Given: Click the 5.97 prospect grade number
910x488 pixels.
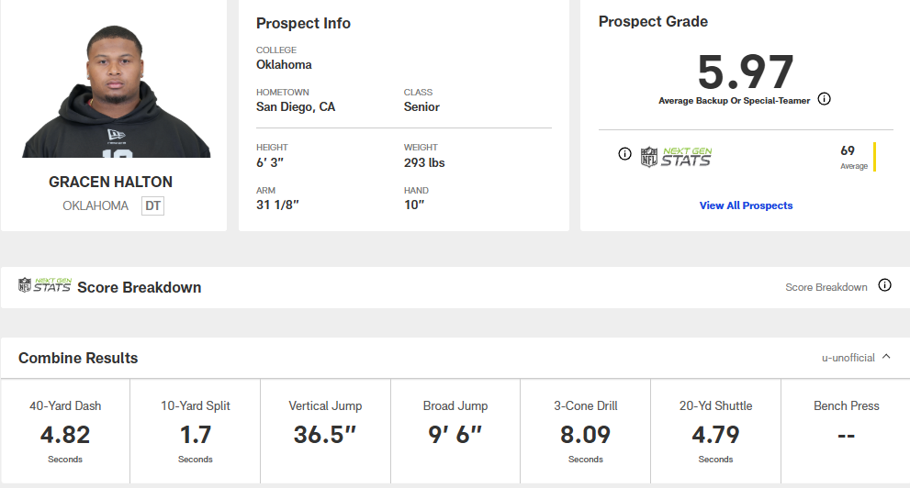Looking at the screenshot, I should (x=745, y=72).
